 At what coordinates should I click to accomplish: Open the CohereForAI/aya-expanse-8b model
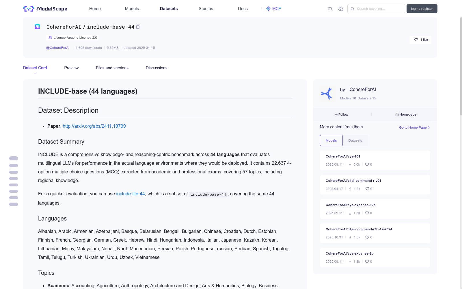click(350, 253)
